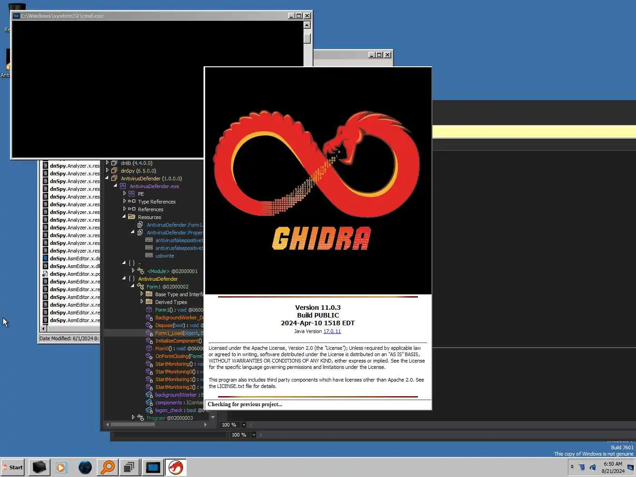
Task: Select the logon_check : bool field
Action: (x=179, y=410)
